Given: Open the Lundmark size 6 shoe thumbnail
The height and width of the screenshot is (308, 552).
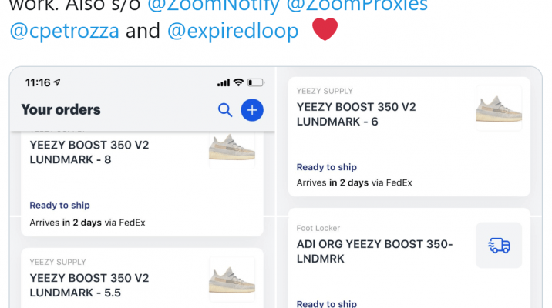Looking at the screenshot, I should tap(499, 109).
